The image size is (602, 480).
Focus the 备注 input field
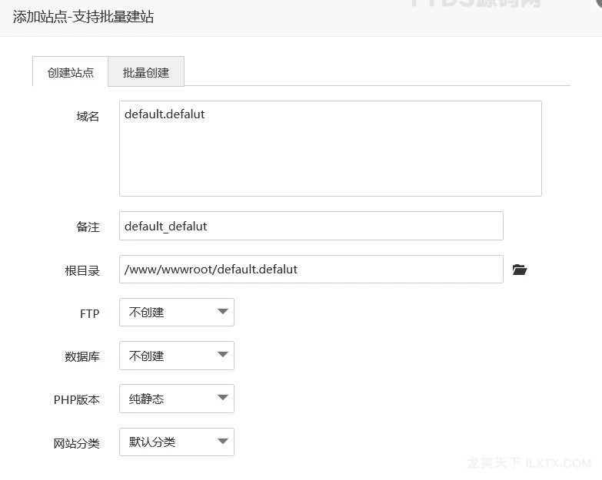click(x=311, y=227)
